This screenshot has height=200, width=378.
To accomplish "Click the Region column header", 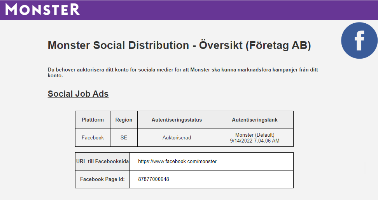I will (124, 120).
